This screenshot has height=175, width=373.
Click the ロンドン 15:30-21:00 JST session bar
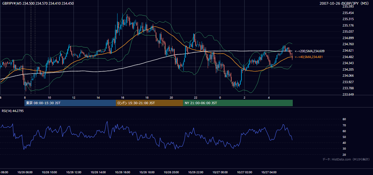[x=149, y=103]
